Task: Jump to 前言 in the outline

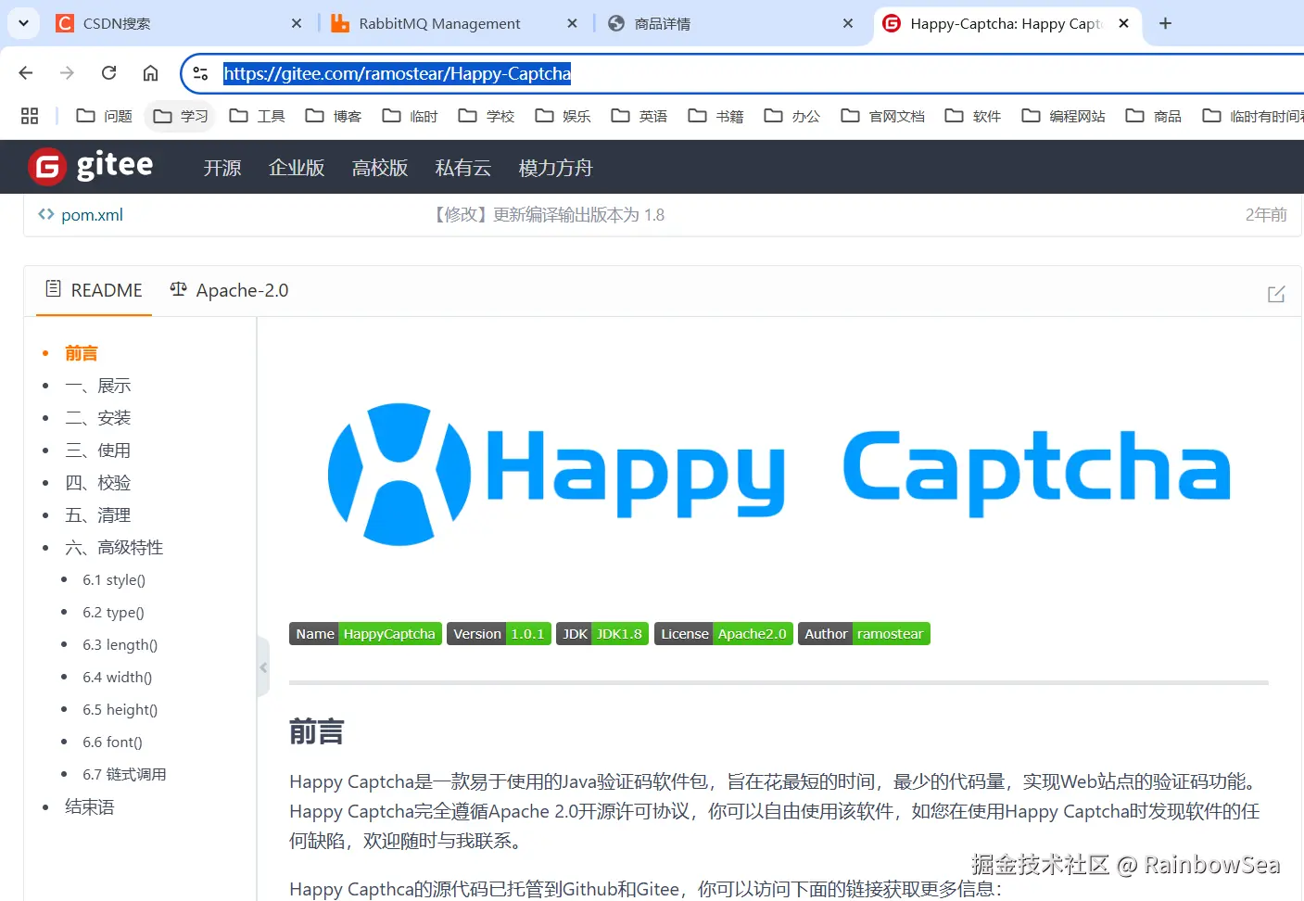Action: pyautogui.click(x=82, y=353)
